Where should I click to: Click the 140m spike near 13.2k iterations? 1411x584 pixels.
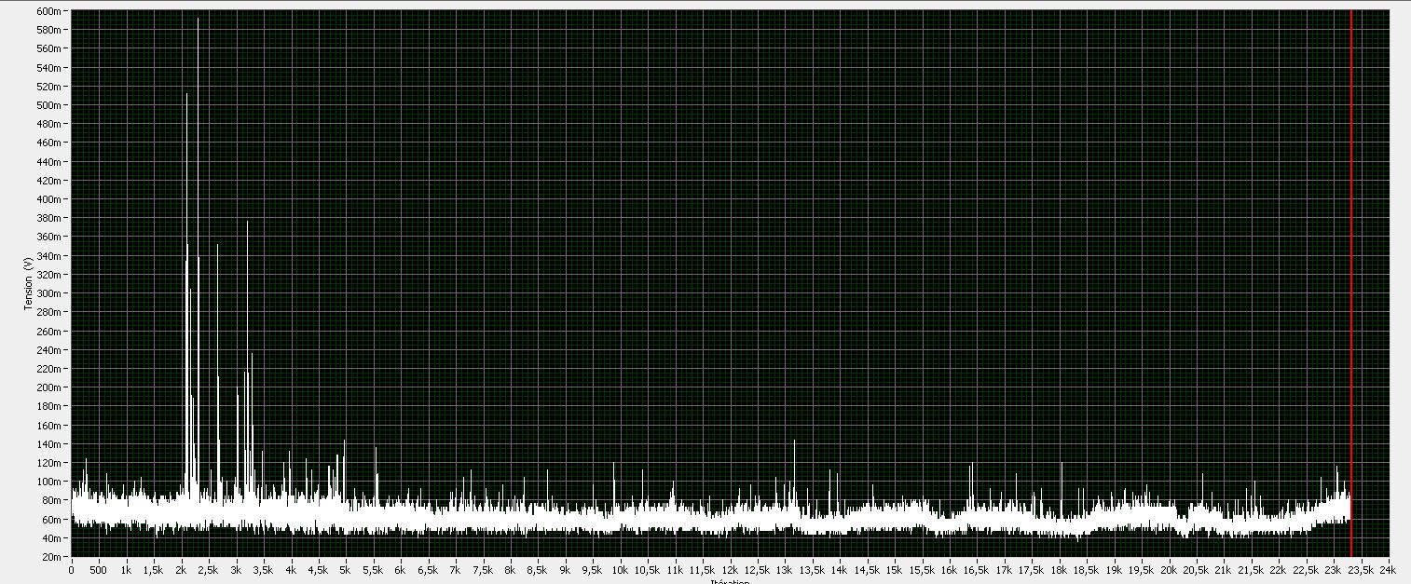tap(794, 441)
